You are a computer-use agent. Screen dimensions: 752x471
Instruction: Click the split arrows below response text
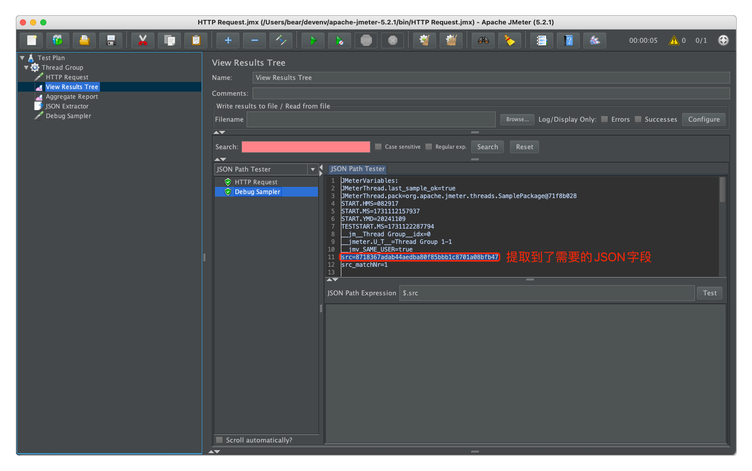[332, 280]
